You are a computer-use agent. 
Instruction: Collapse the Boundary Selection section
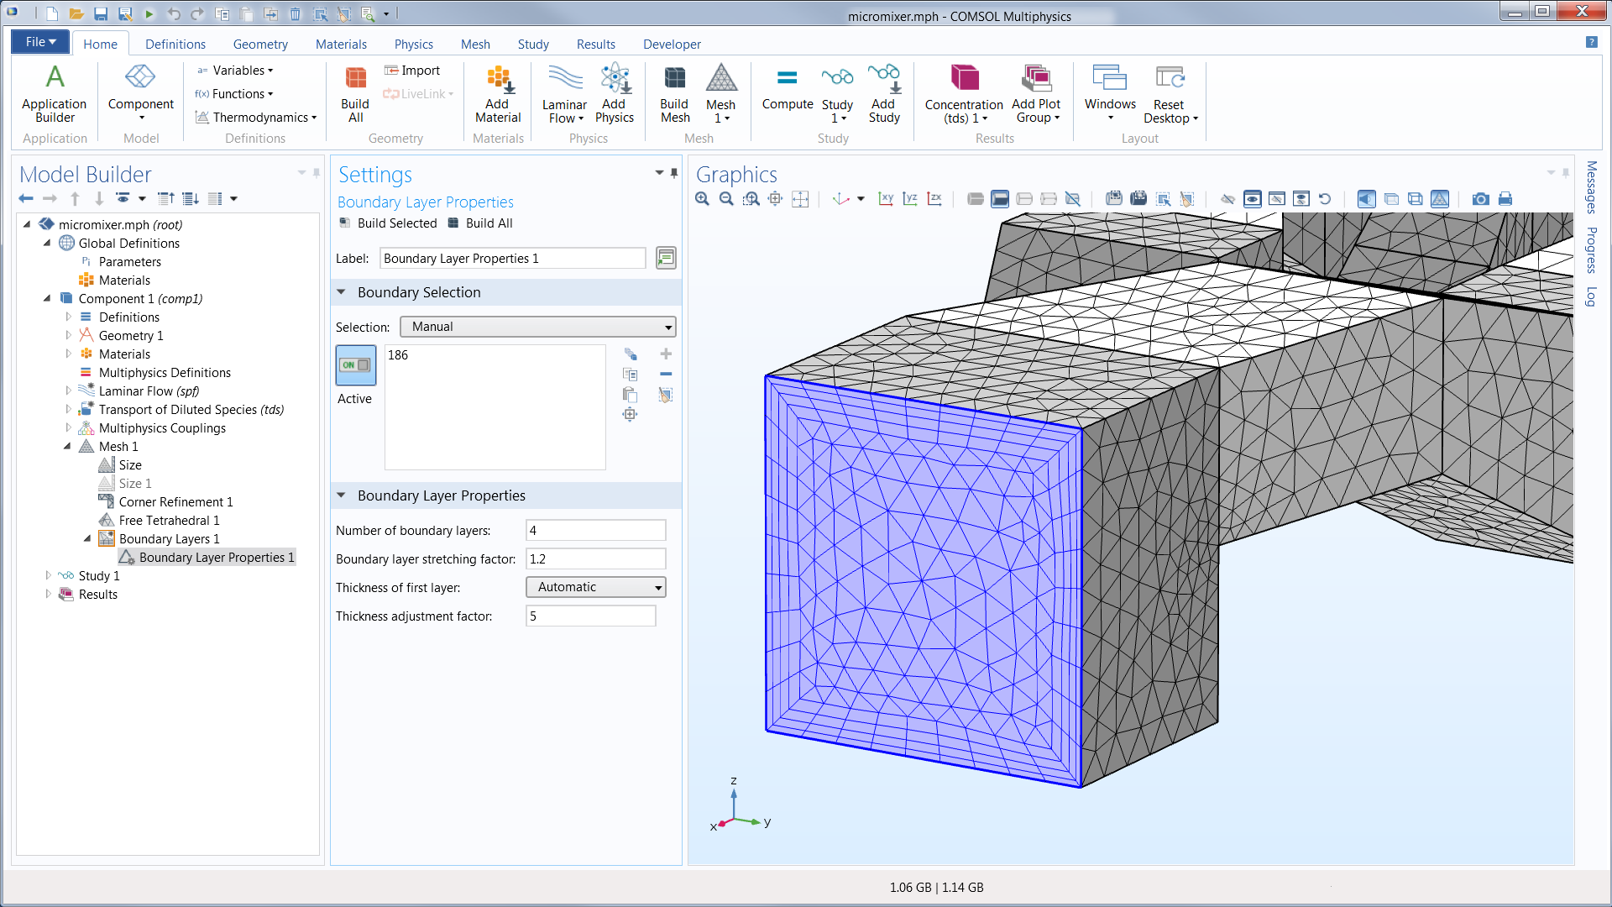(342, 292)
